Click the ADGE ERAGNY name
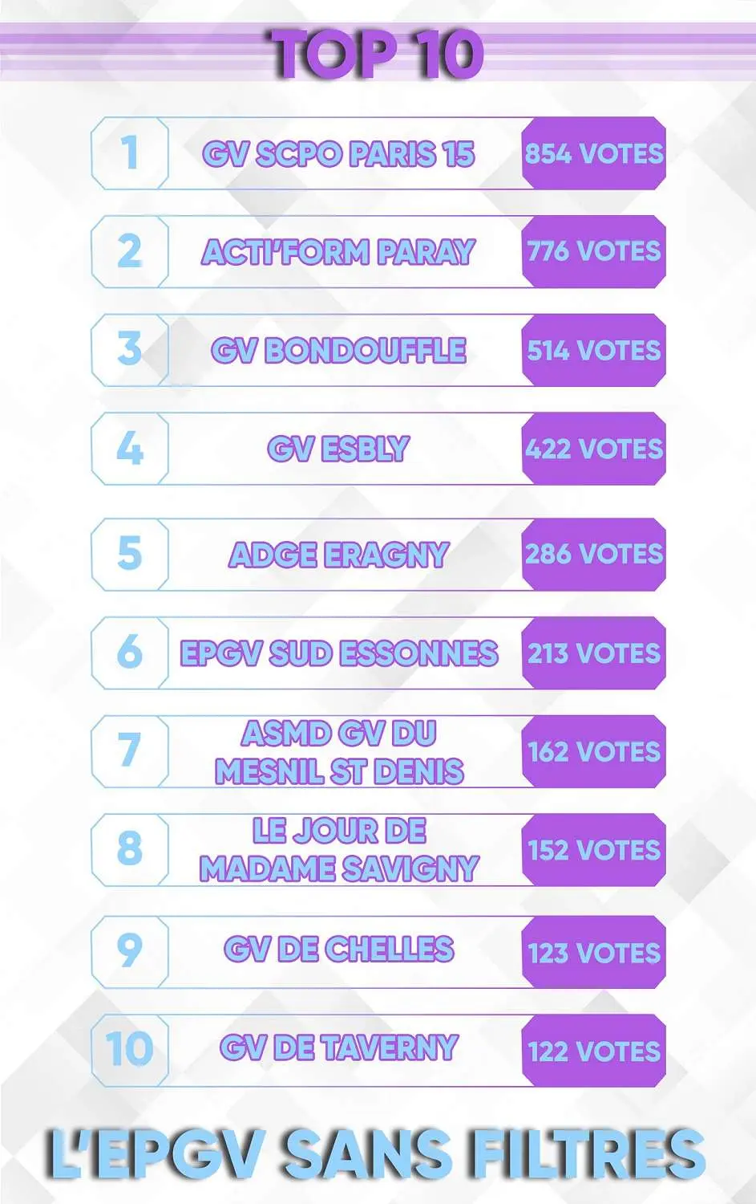The height and width of the screenshot is (1204, 756). (x=338, y=555)
